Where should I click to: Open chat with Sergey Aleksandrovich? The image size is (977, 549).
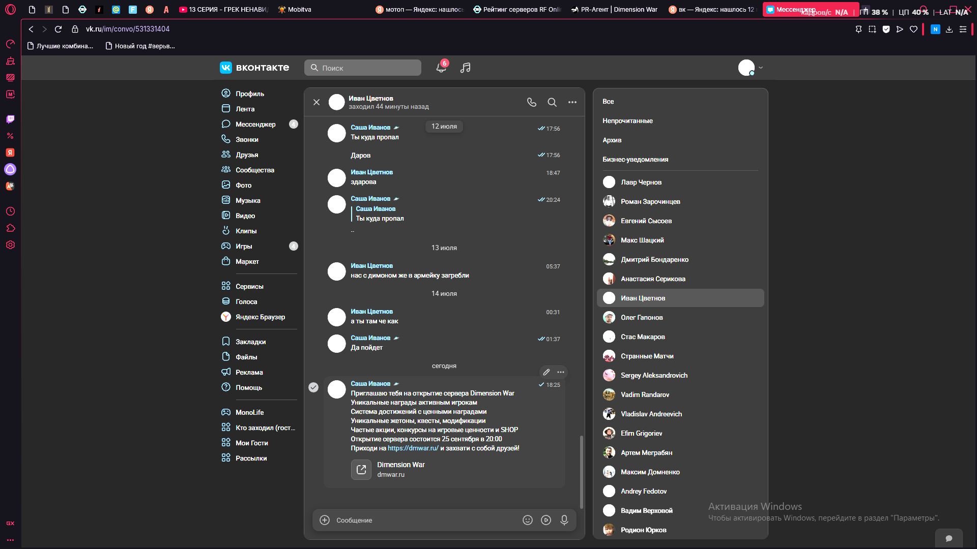coord(680,375)
